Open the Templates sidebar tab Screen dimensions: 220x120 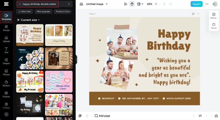coord(6,17)
